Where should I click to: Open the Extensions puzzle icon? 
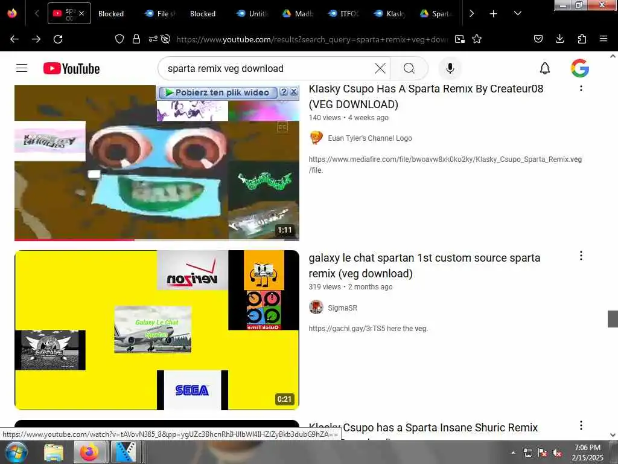coord(582,39)
